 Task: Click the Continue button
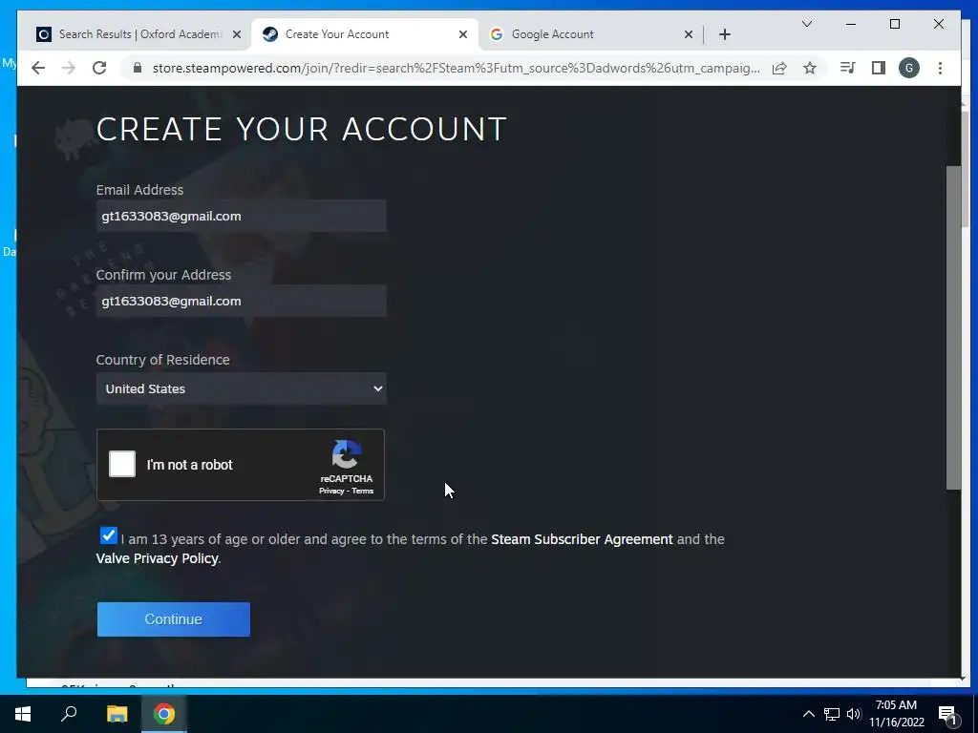174,619
